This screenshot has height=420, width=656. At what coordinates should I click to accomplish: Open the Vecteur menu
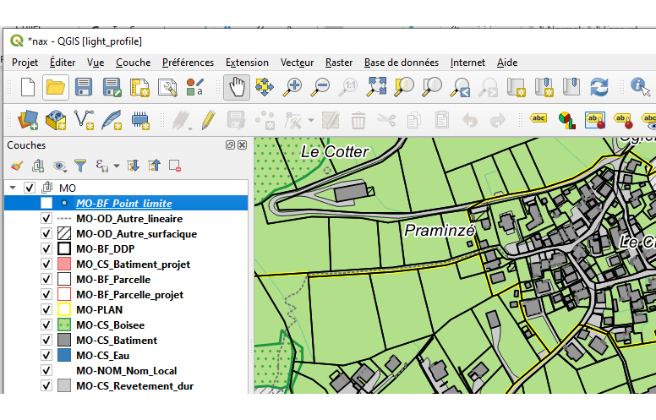pos(297,63)
